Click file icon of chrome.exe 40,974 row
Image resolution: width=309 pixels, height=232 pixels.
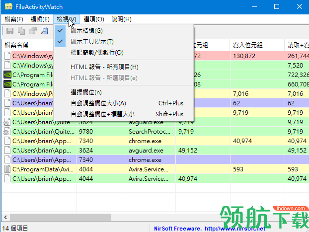[7, 141]
